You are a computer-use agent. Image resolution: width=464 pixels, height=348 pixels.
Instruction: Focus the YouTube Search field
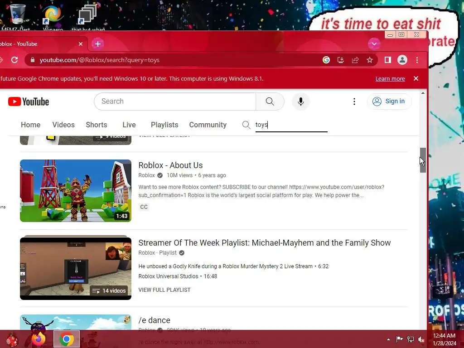[175, 101]
